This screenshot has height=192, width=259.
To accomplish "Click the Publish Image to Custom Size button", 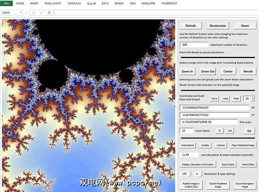I will click(191, 185).
